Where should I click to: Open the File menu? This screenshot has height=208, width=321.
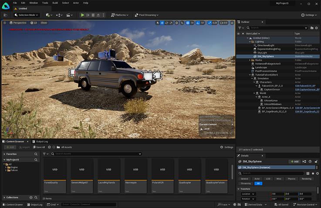click(x=15, y=3)
